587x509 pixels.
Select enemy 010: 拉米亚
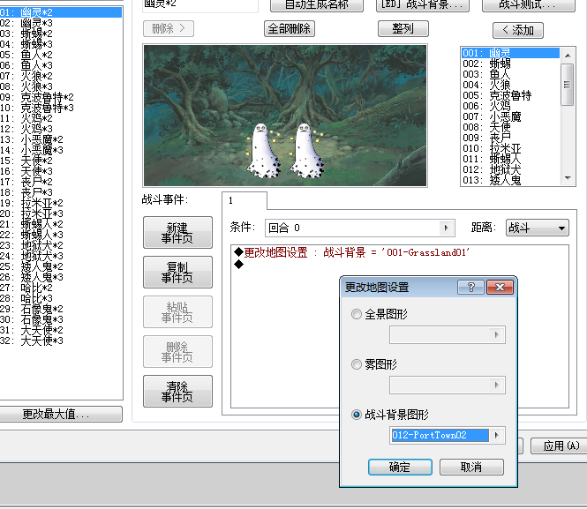(510, 148)
